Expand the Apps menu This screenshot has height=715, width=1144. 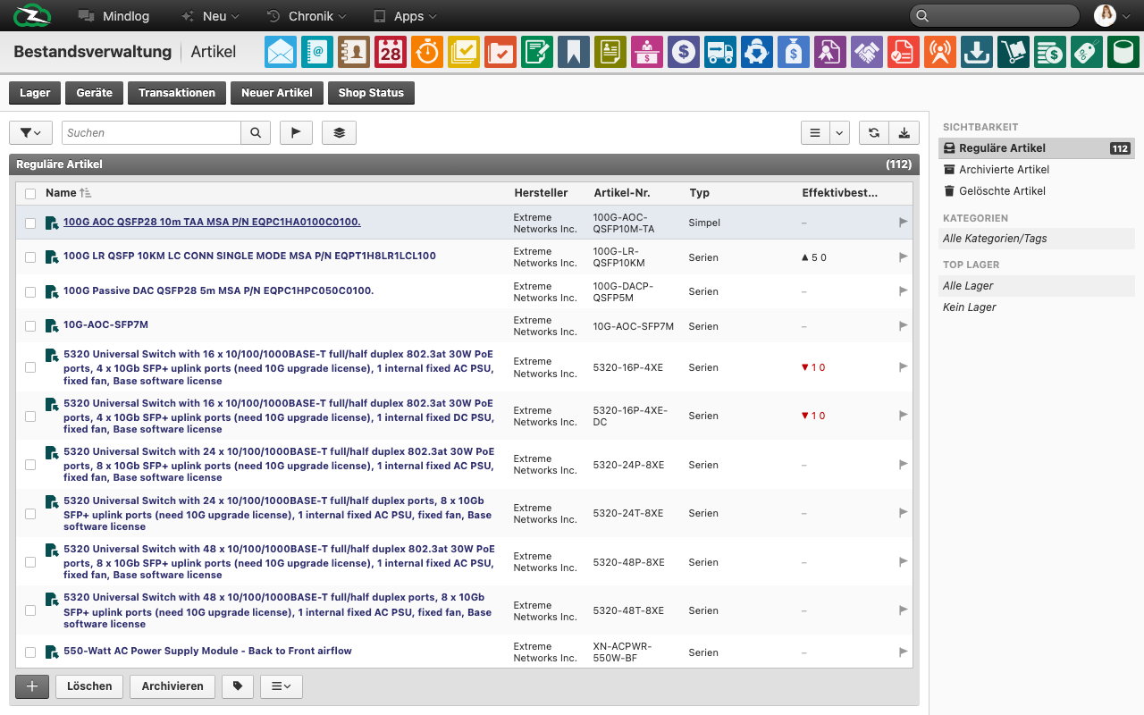click(405, 16)
